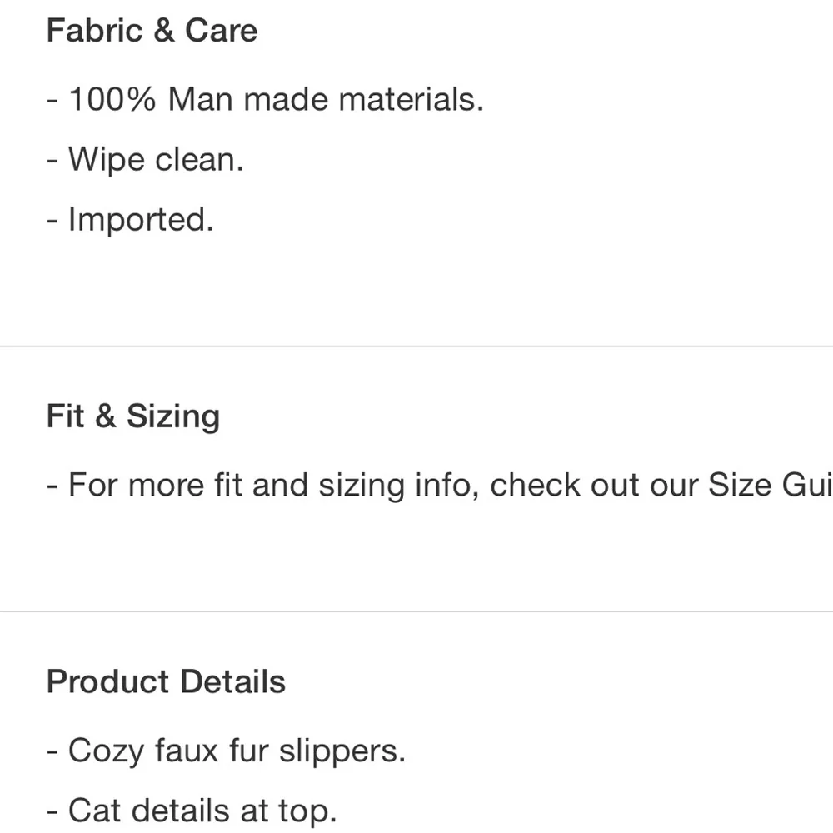Viewport: 833px width, 833px height.
Task: Click the Imported bullet line
Action: [130, 219]
